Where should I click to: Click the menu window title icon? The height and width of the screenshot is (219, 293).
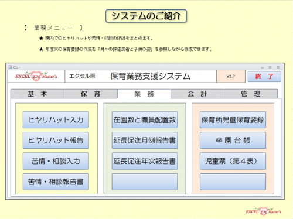pos(10,67)
